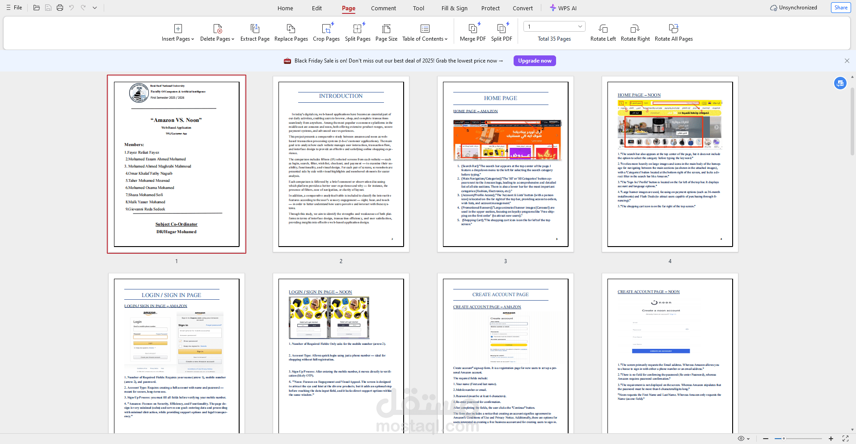Select the page 4 Home Page Noon thumbnail
Viewport: 856px width, 444px height.
(x=670, y=164)
